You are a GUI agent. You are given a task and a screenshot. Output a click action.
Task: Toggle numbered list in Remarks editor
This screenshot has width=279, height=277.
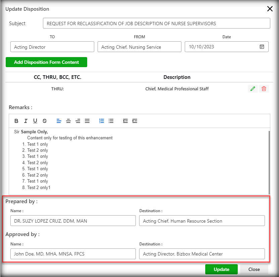102,121
